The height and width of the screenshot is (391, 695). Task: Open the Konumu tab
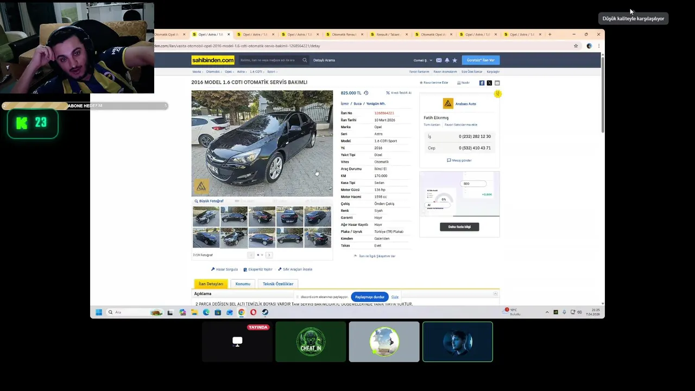(243, 284)
